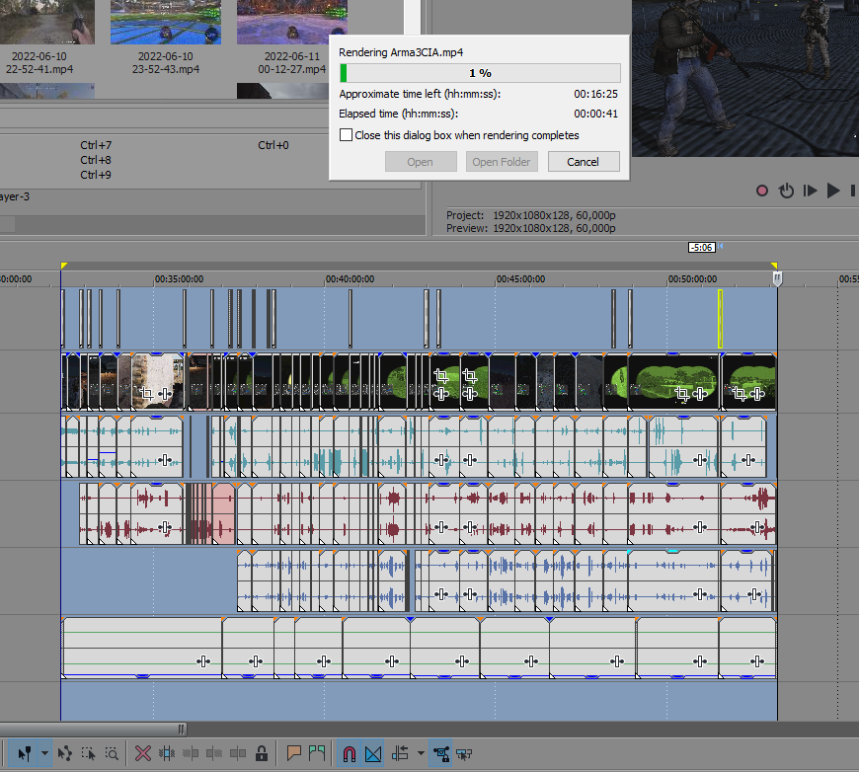The height and width of the screenshot is (772, 859).
Task: Open Pan/Crop on the last video clip
Action: [x=739, y=393]
